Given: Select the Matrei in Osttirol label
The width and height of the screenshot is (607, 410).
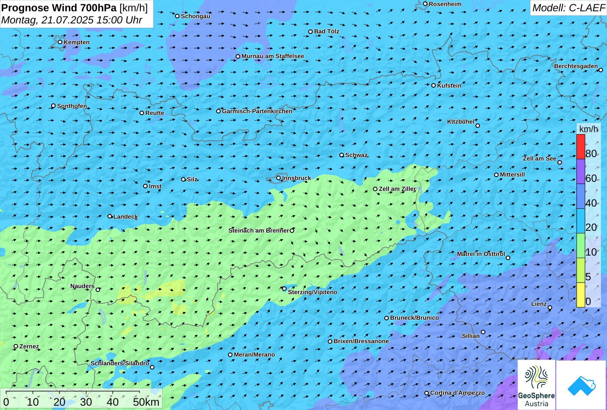Looking at the screenshot, I should coord(481,254).
